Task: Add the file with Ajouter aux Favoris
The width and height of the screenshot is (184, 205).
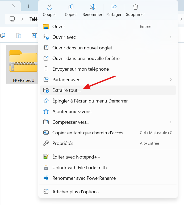Action: [72, 112]
